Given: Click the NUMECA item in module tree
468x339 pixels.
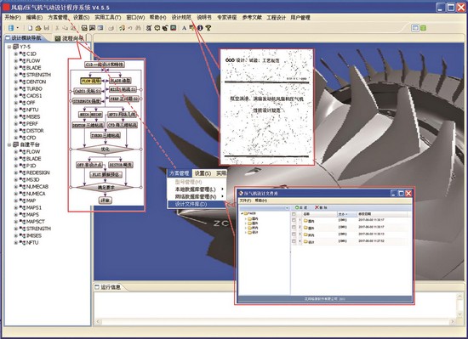Looking at the screenshot, I should click(36, 194).
